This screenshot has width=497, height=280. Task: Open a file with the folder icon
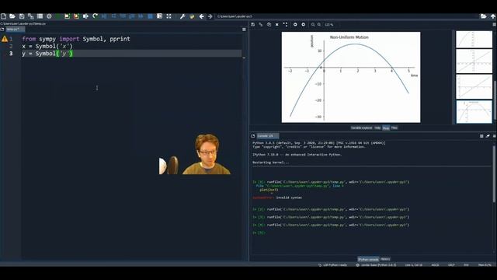click(x=12, y=16)
